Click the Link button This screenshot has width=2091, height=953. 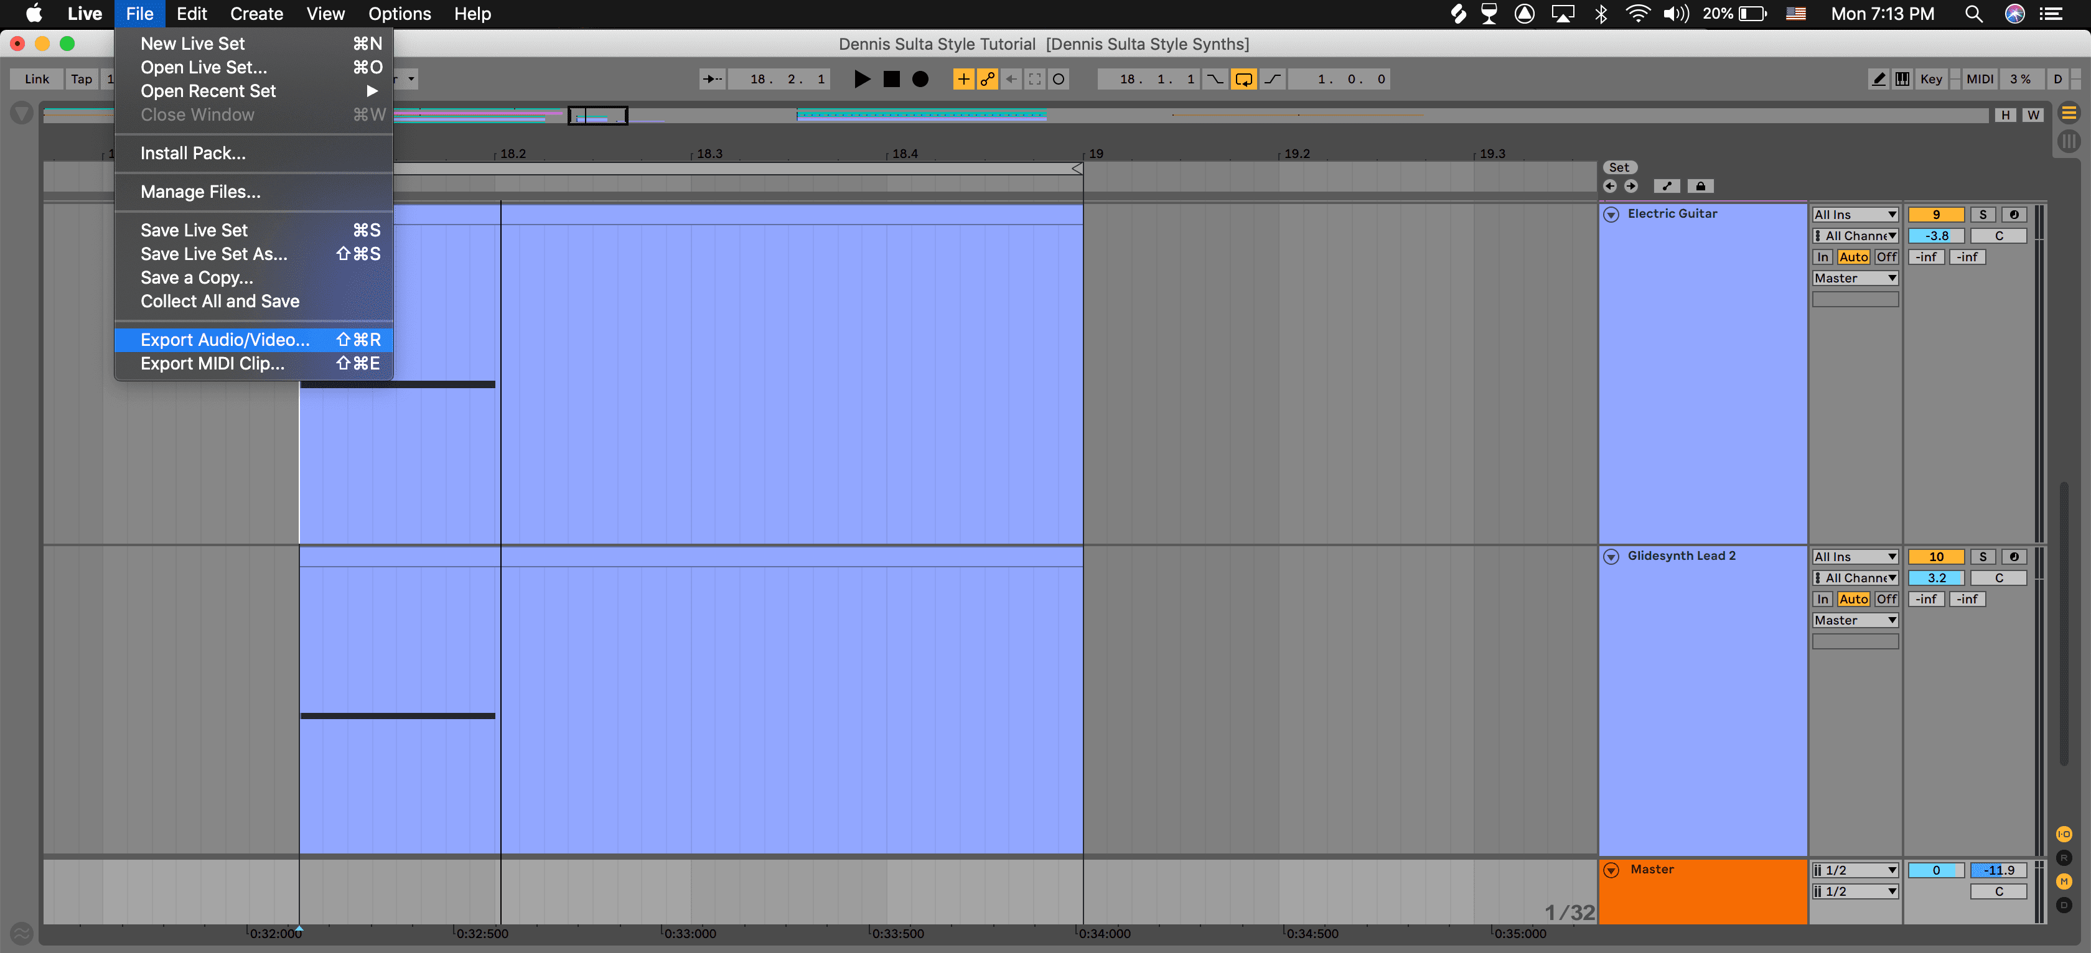pos(37,78)
